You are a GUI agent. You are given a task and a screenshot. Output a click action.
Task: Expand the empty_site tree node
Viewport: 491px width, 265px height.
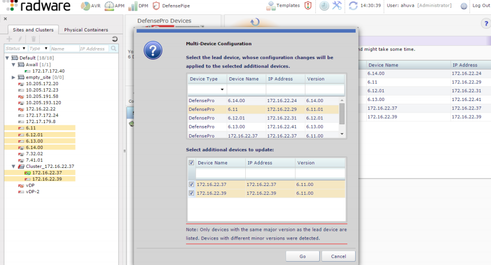(x=14, y=77)
